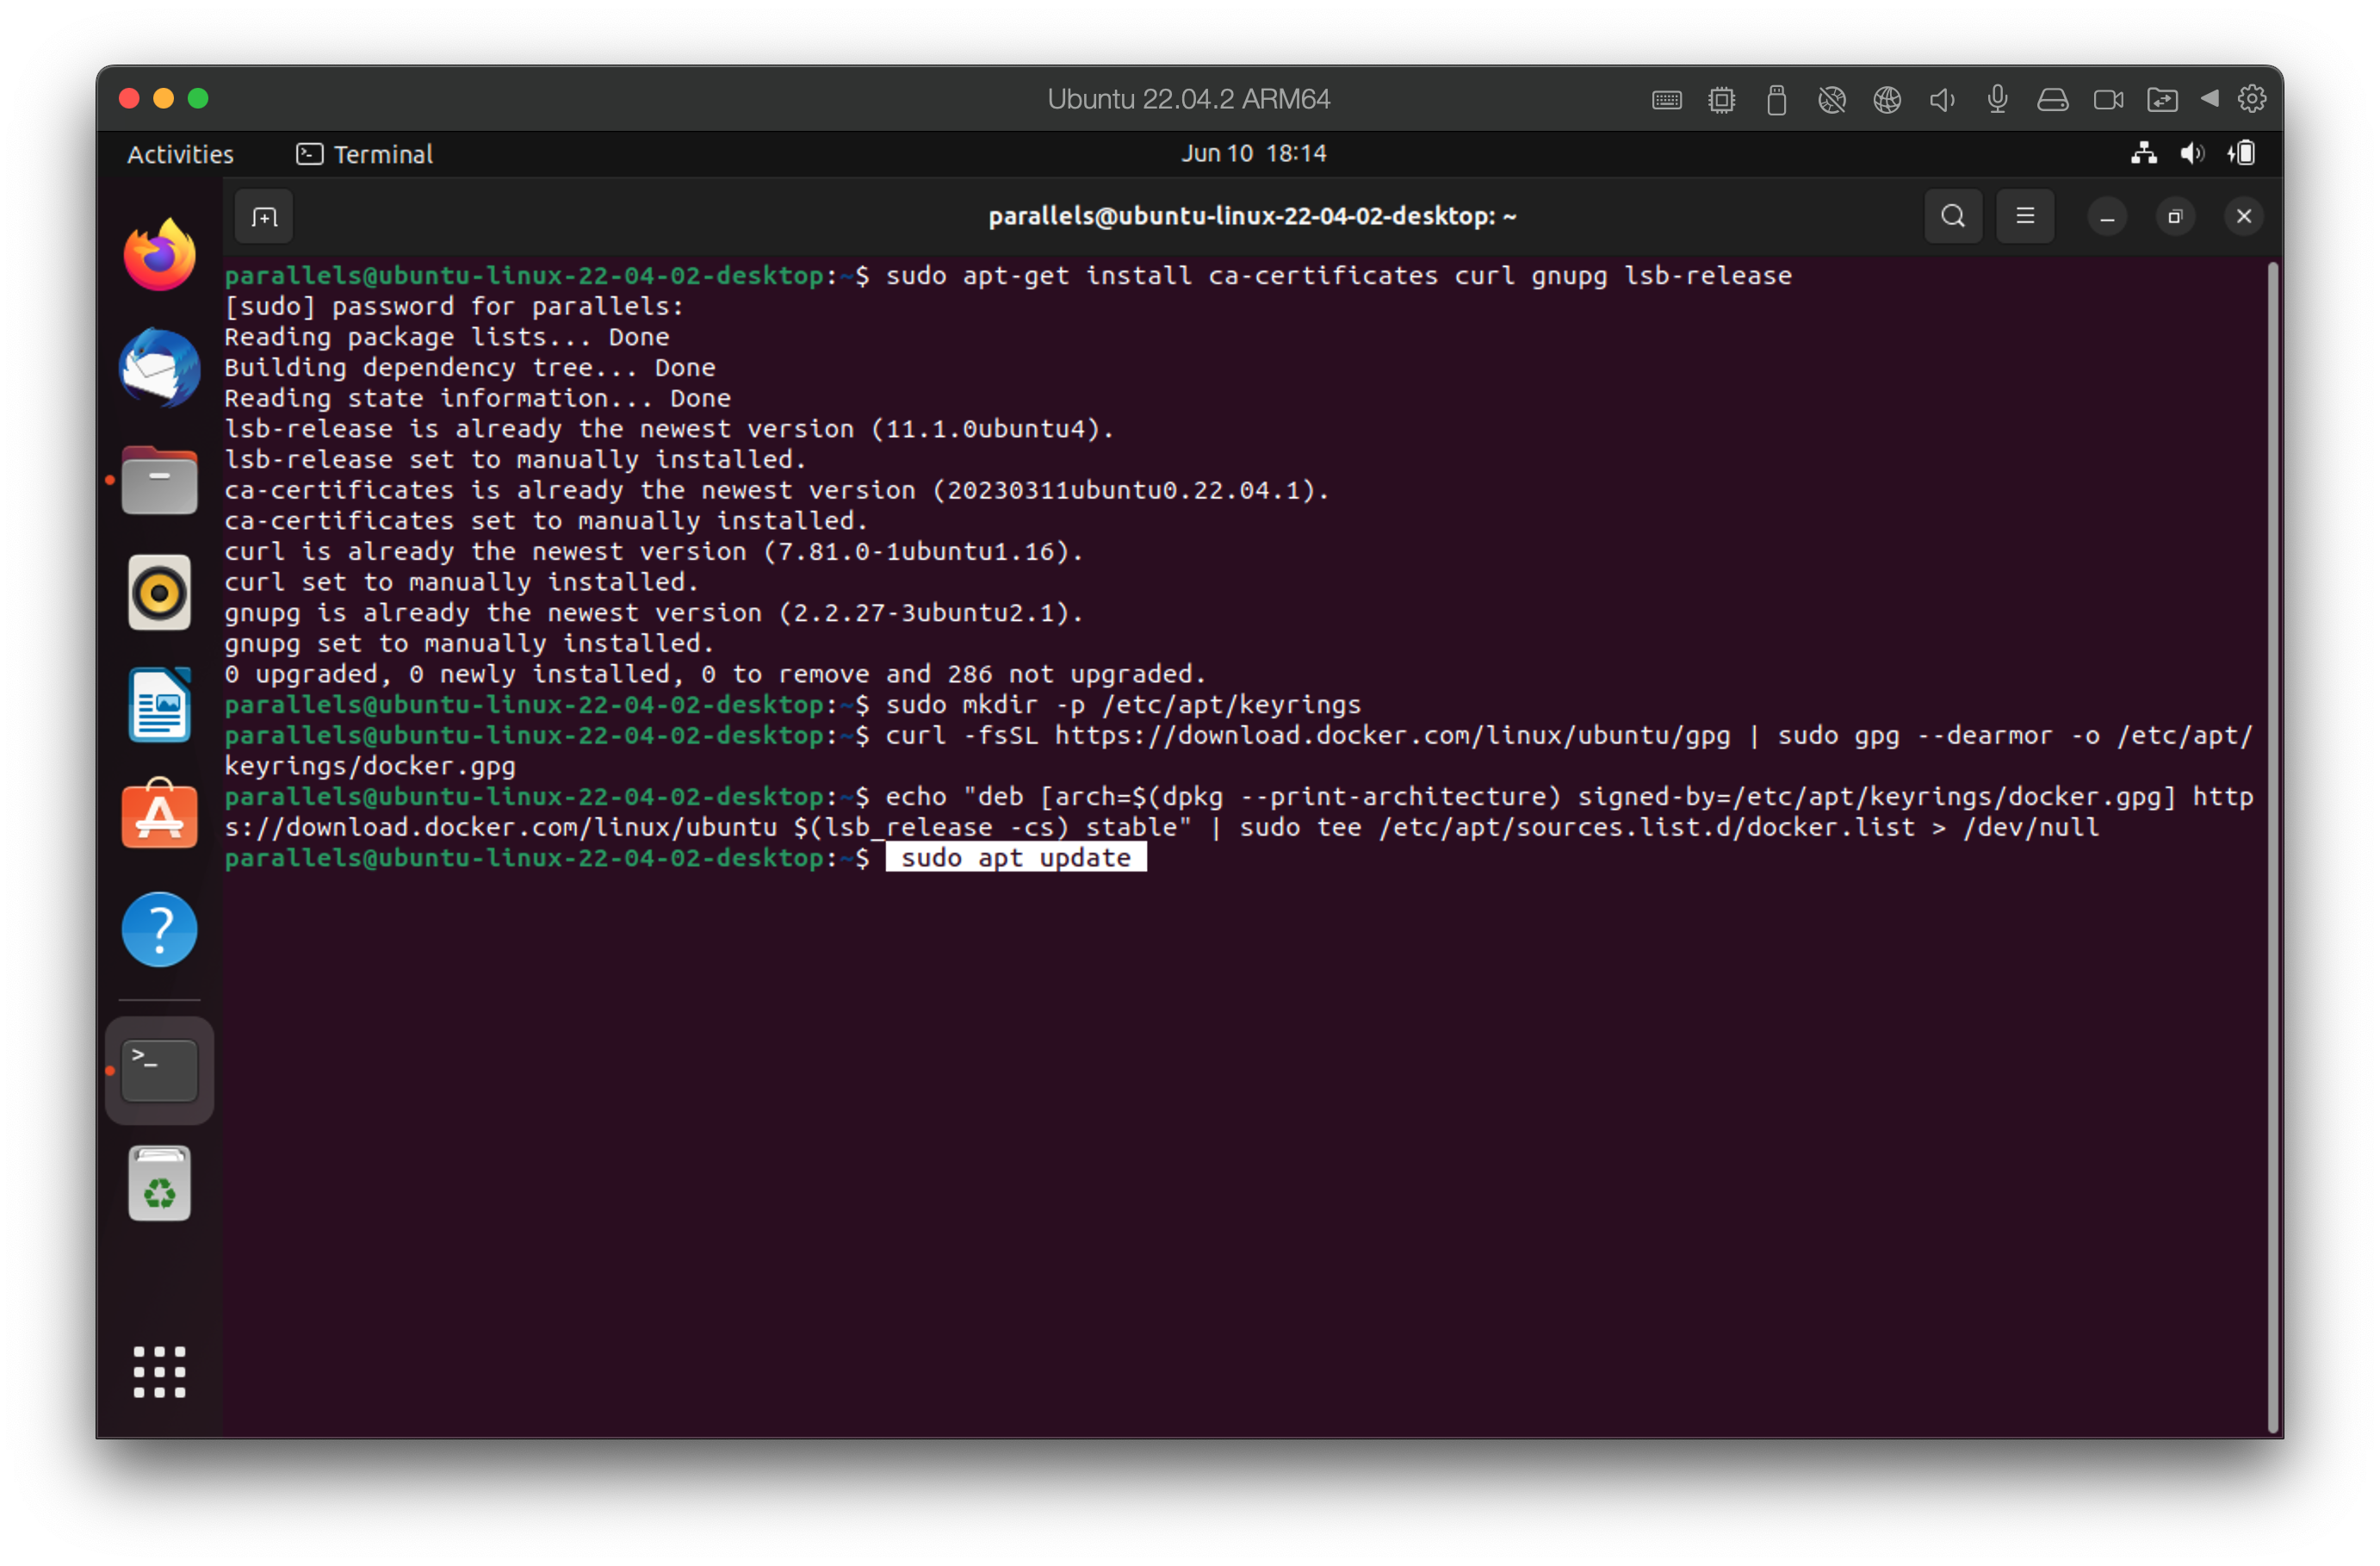This screenshot has height=1566, width=2380.
Task: Click the highlighted 'sudo apt update' text
Action: pyautogui.click(x=1015, y=859)
